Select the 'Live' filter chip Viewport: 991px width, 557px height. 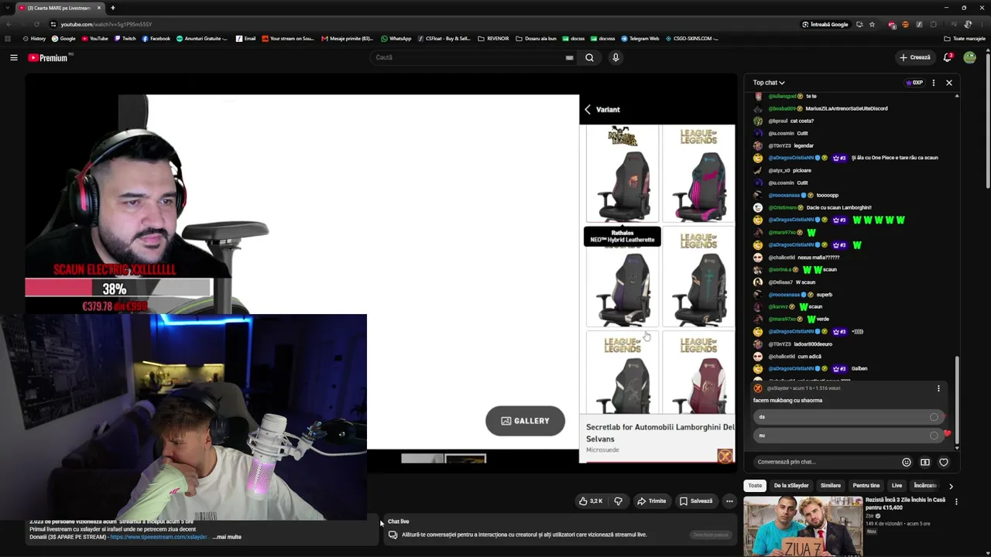(x=897, y=486)
